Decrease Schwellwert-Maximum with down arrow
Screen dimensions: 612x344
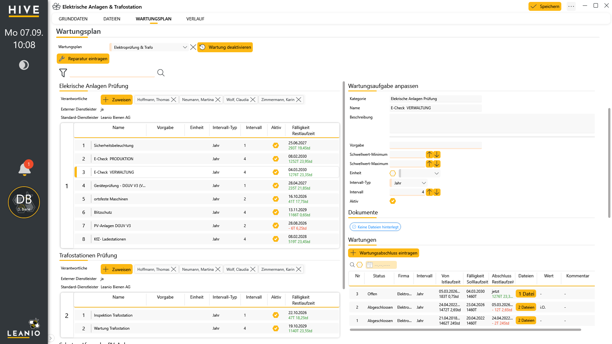pyautogui.click(x=437, y=164)
